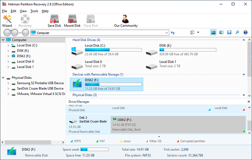This screenshot has width=252, height=160.
Task: Open the view options dropdown arrow
Action: pyautogui.click(x=198, y=33)
